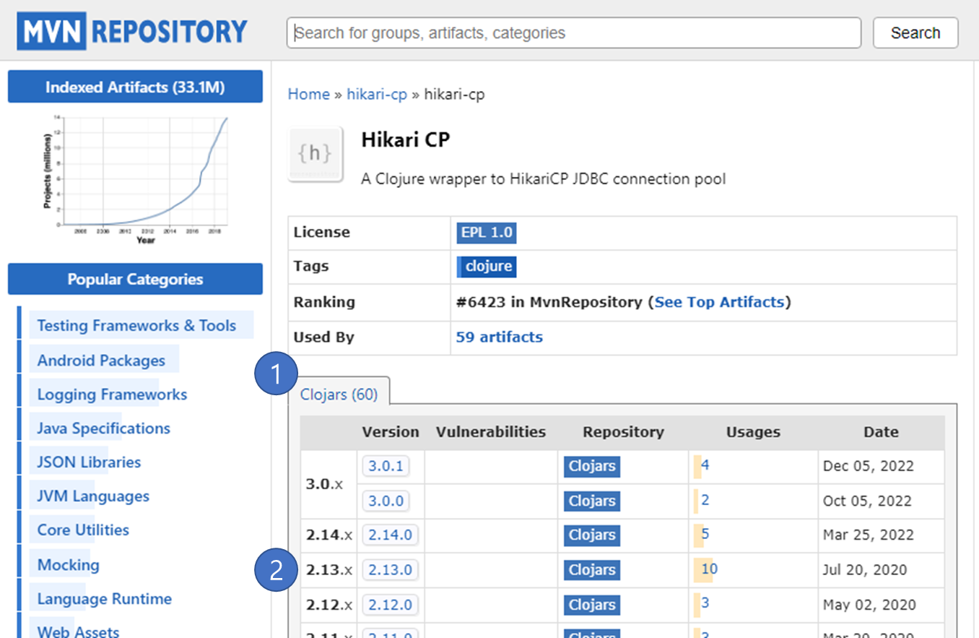Screen dimensions: 979x638
Task: Open Testing Frameworks & Tools category
Action: [x=136, y=326]
